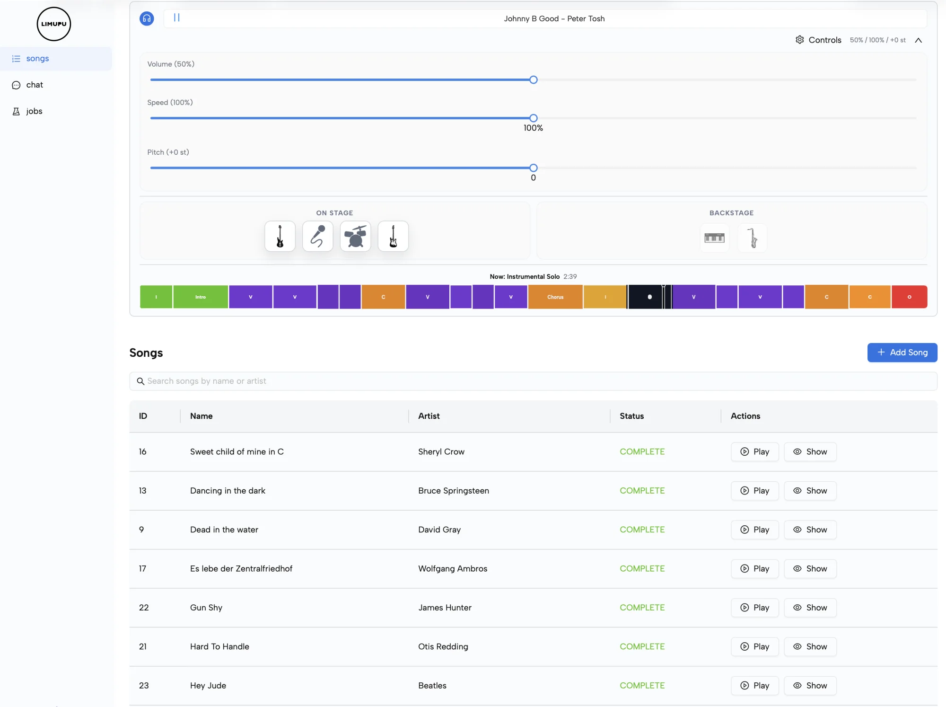Move the bass guitar off stage
This screenshot has width=946, height=707.
click(280, 236)
